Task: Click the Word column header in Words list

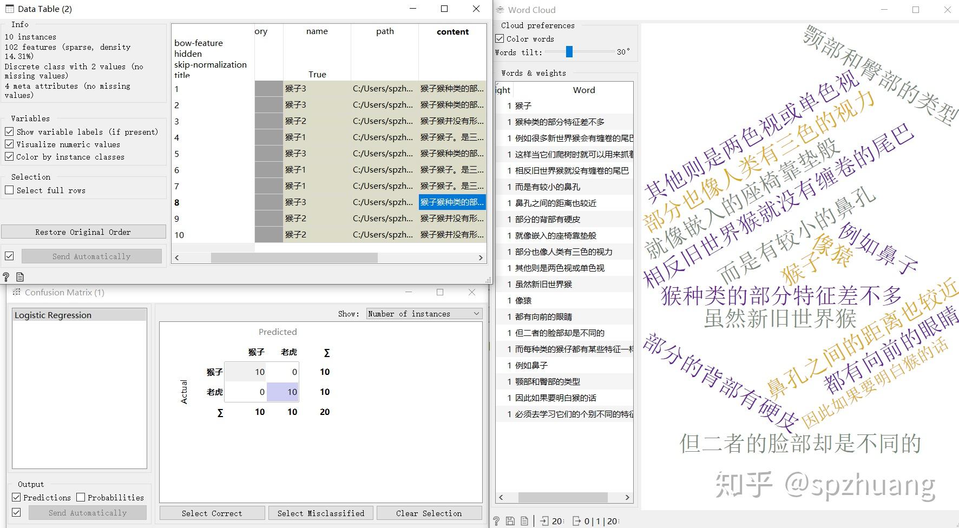Action: click(584, 90)
